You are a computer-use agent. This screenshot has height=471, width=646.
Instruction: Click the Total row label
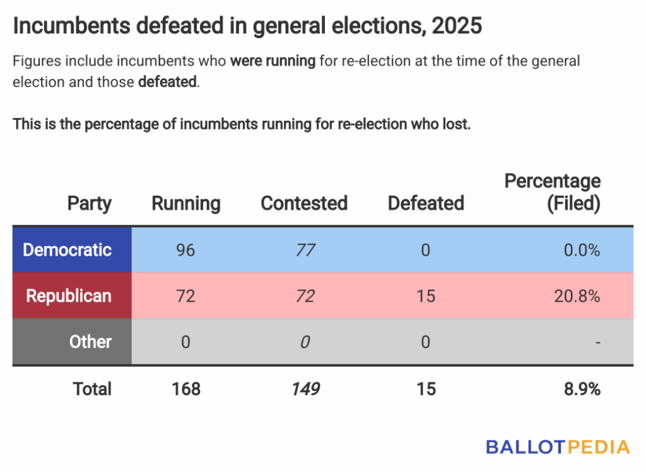(92, 389)
